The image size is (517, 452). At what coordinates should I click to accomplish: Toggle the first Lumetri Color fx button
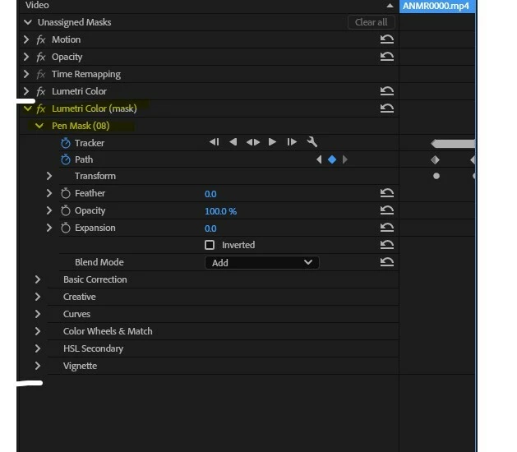41,91
